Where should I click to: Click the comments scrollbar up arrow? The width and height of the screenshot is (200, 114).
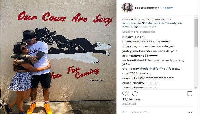[x=196, y=17]
